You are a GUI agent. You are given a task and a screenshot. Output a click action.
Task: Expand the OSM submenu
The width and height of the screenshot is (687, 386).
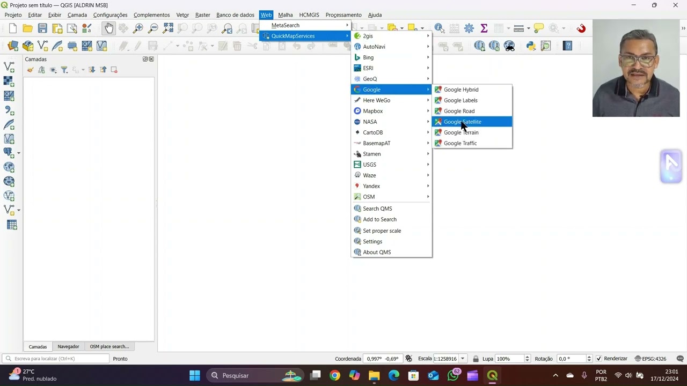[391, 197]
